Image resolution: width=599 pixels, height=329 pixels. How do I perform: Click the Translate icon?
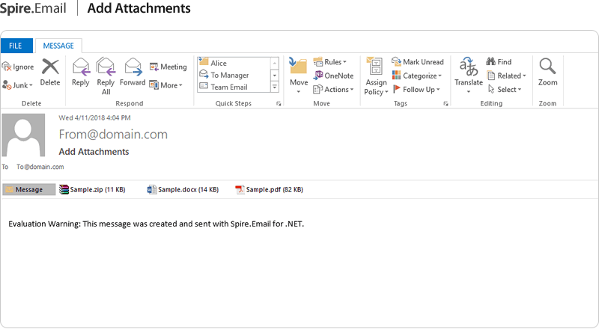pos(469,73)
